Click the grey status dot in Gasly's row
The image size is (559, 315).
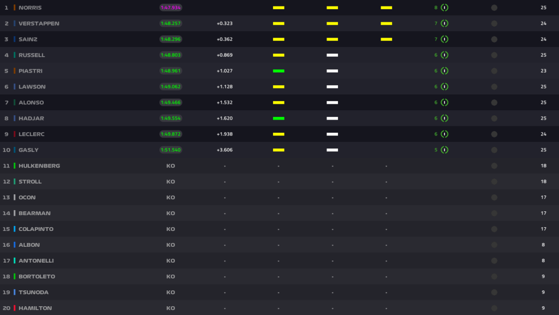[x=494, y=150]
